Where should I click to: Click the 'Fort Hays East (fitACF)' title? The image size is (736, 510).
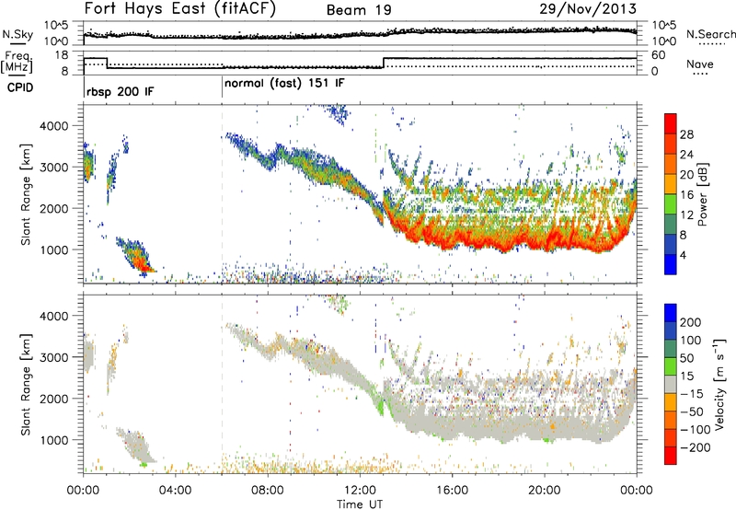click(180, 9)
